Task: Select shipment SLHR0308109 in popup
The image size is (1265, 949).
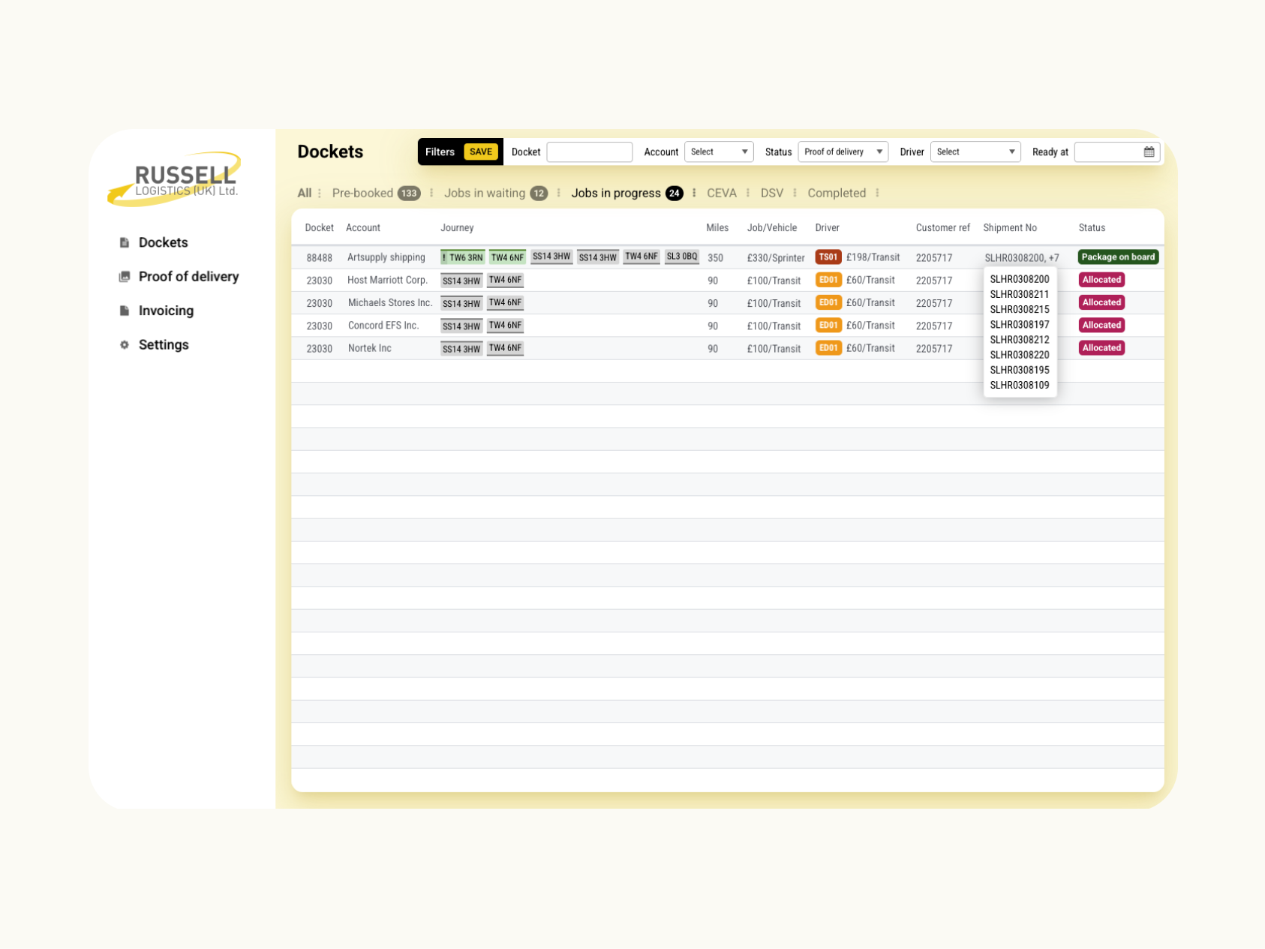Action: tap(1020, 385)
